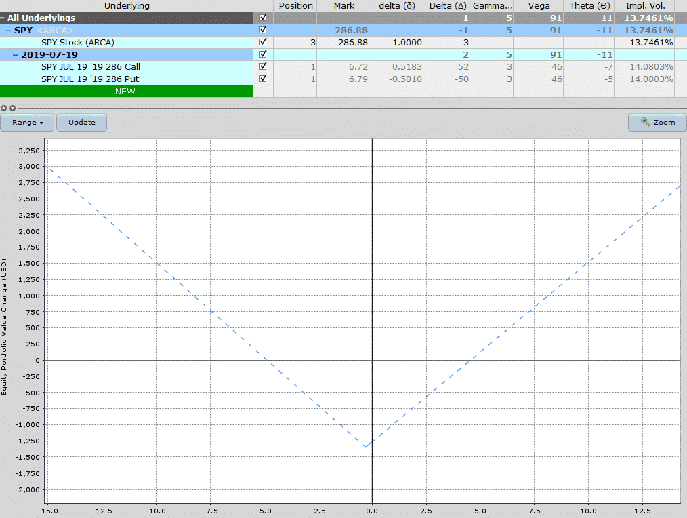Click the SPY Stock position value -3
The width and height of the screenshot is (687, 518).
(295, 43)
